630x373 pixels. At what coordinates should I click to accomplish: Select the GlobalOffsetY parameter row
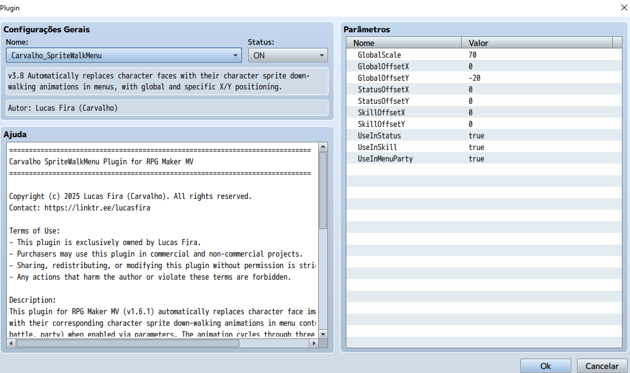(484, 78)
